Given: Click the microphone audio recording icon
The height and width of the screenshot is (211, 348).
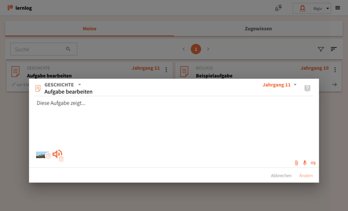Looking at the screenshot, I should 304,163.
